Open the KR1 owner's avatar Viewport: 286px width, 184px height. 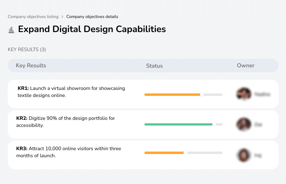(243, 94)
